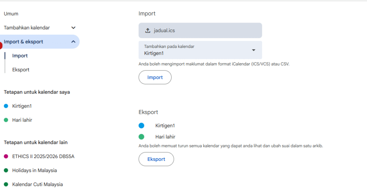Open Holidays in Malaysia calendar settings
367x192 pixels.
click(34, 171)
